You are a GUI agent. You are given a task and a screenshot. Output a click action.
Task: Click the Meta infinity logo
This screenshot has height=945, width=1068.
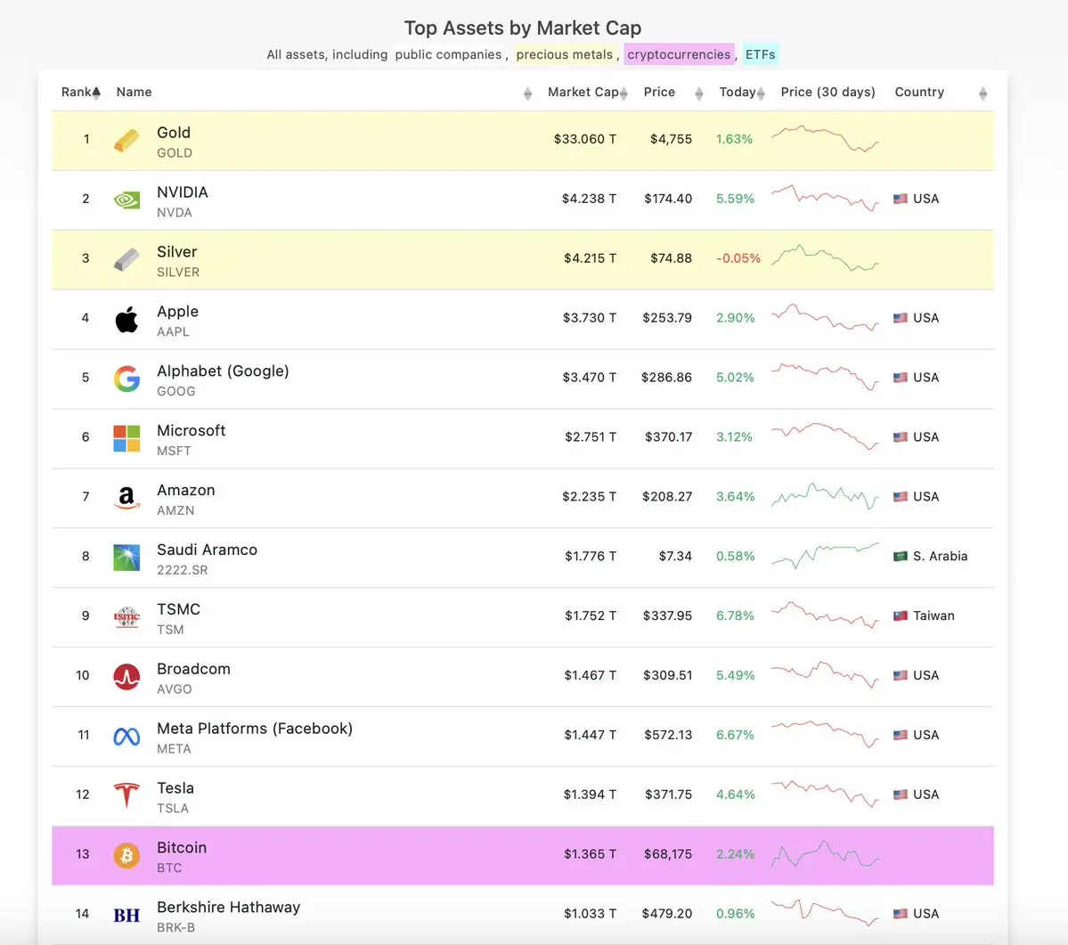point(126,736)
